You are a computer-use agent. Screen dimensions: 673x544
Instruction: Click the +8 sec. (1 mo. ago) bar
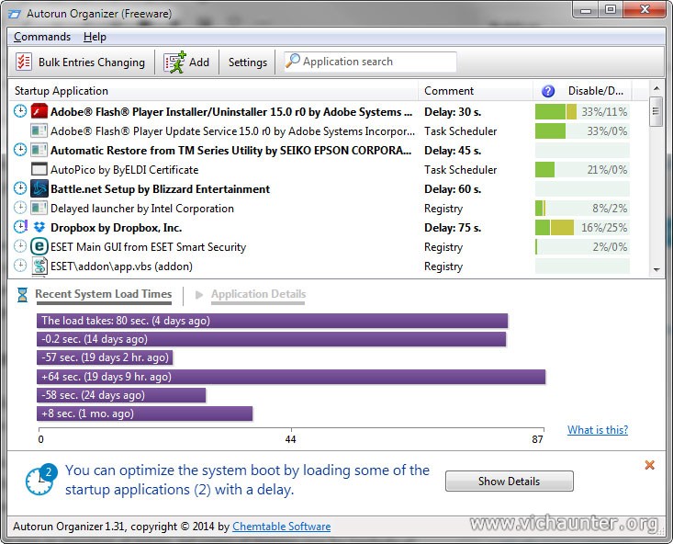coord(145,414)
